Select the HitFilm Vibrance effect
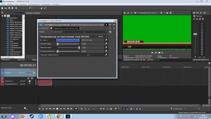Screen dimensions: 211x119 15,33
